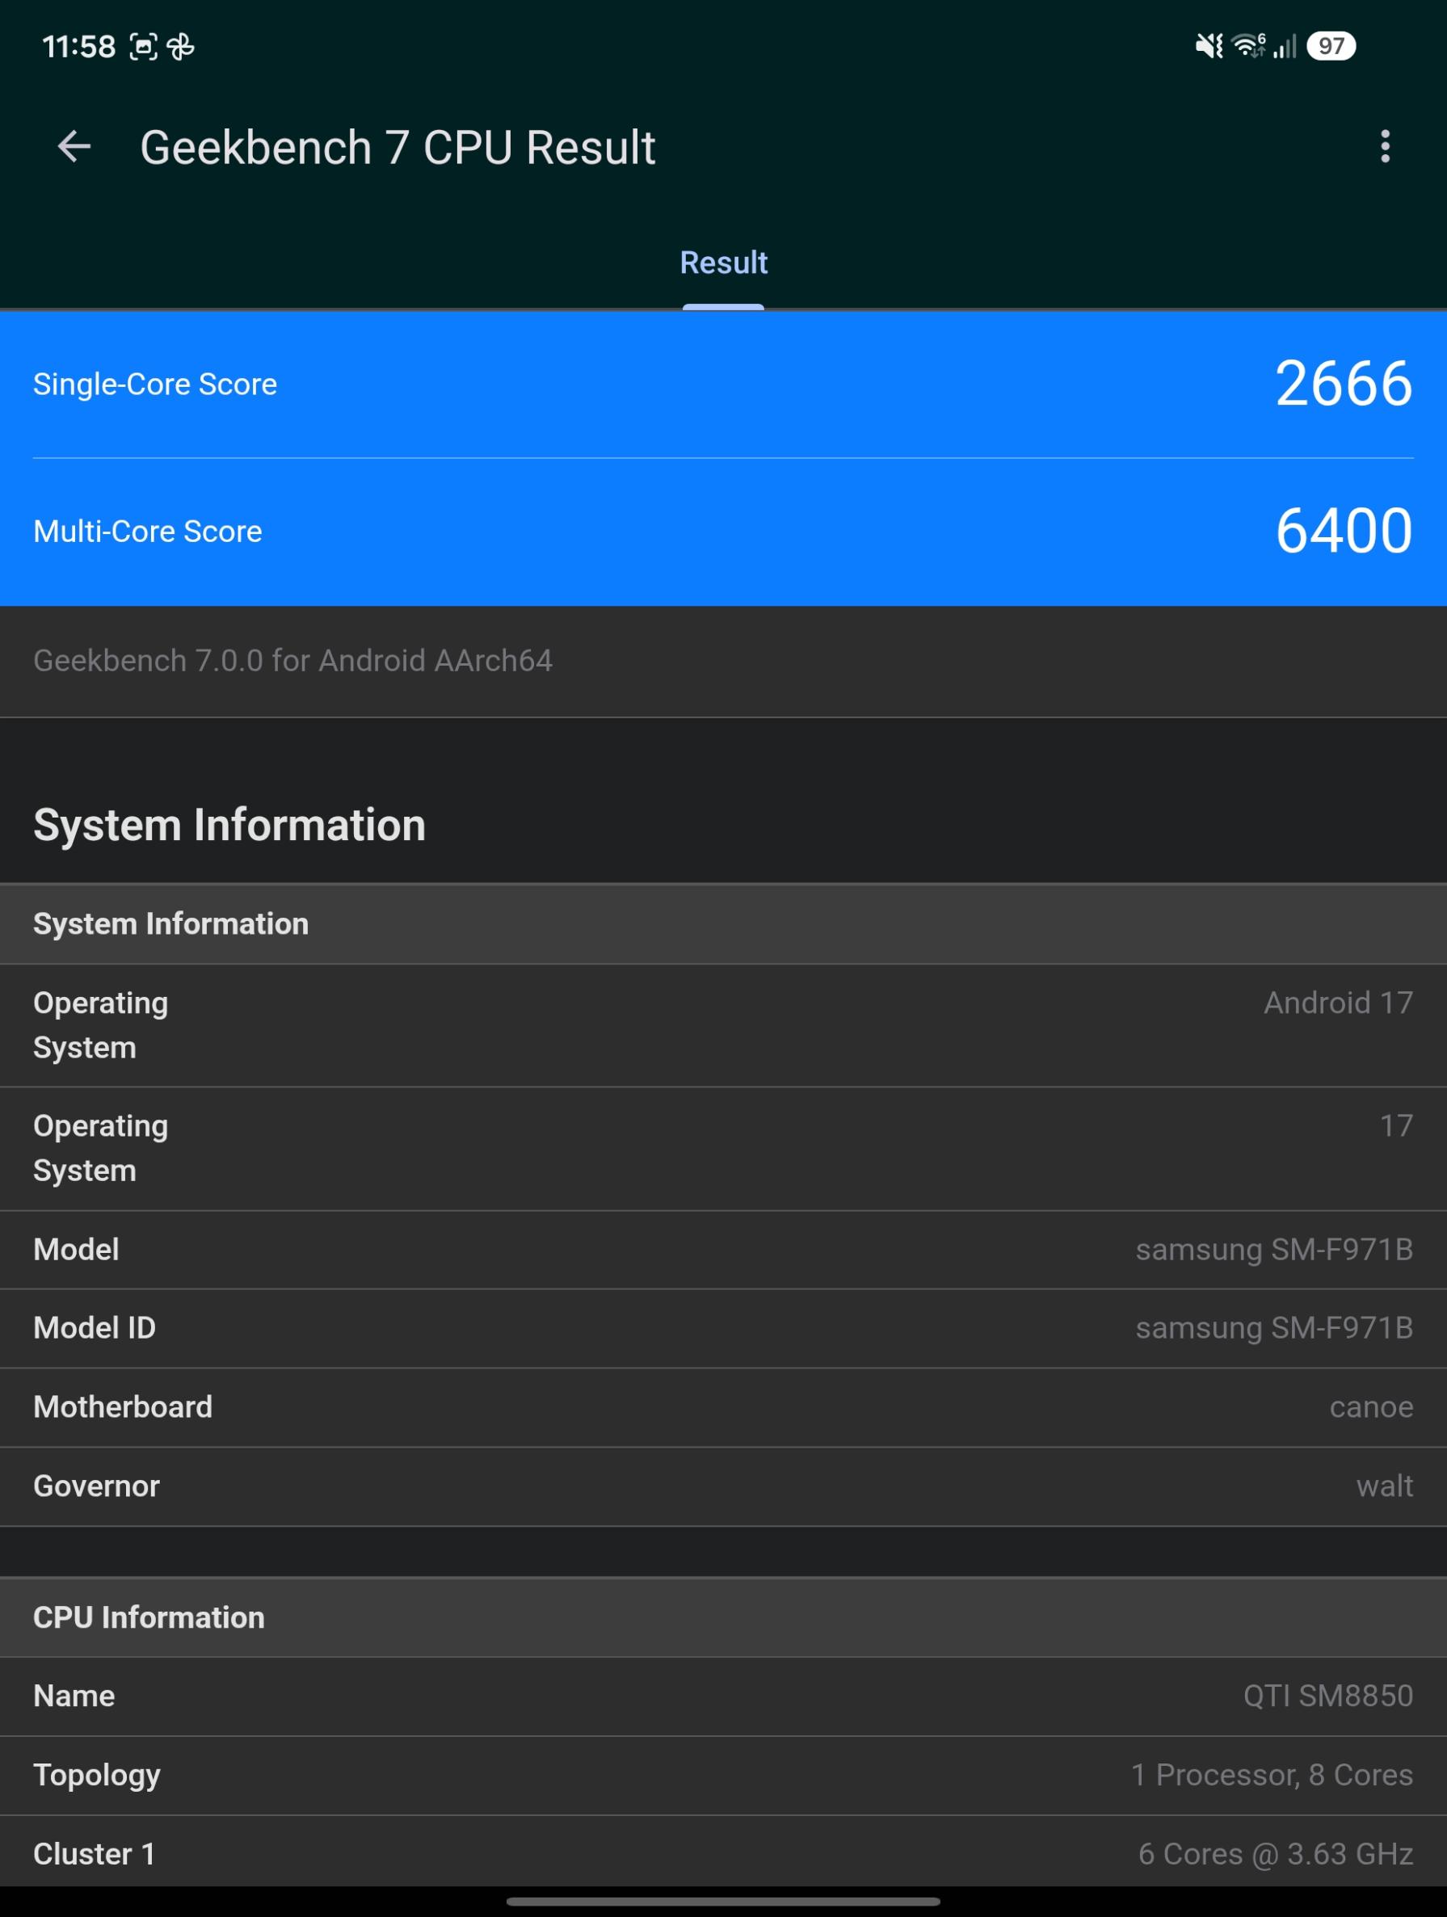
Task: Tap Geekbench 7.0.0 for Android AArch64 text
Action: [293, 660]
